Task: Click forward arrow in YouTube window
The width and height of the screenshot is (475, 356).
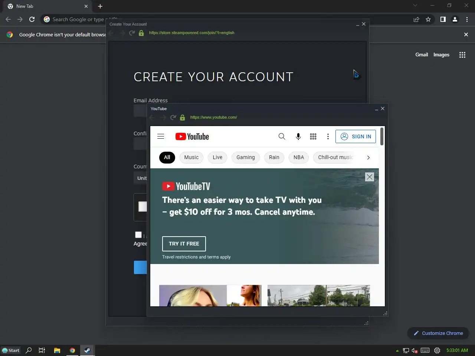Action: [x=163, y=118]
